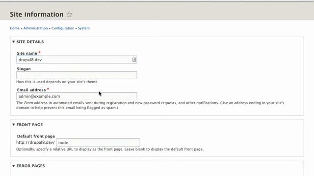Screen dimensions: 314x176
Task: Click the Default front page label
Action: [36, 136]
